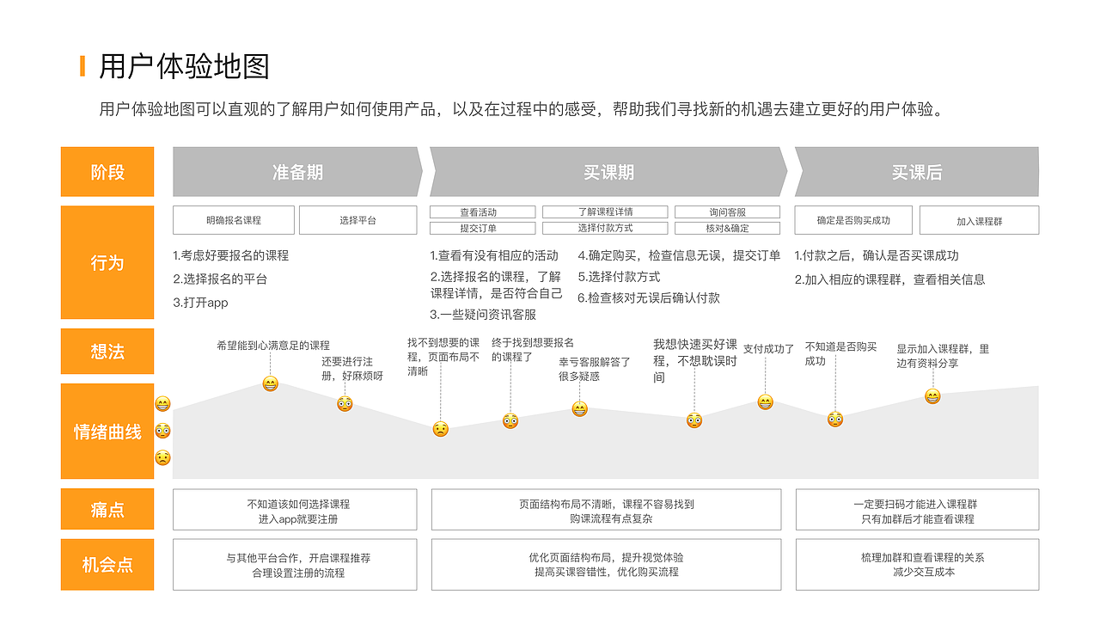1100x619 pixels.
Task: Open the 准备期 stage header
Action: 296,171
